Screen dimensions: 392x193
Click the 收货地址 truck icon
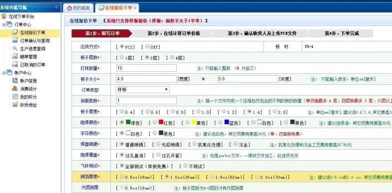(x=15, y=105)
